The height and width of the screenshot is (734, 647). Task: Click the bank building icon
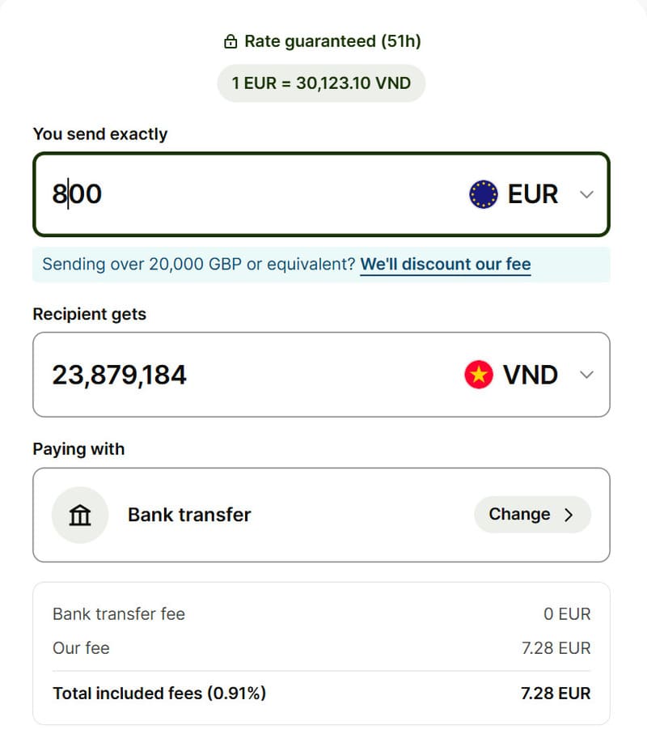80,515
